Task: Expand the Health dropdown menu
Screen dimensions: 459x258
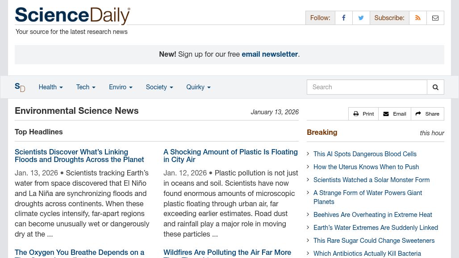Action: pos(50,87)
